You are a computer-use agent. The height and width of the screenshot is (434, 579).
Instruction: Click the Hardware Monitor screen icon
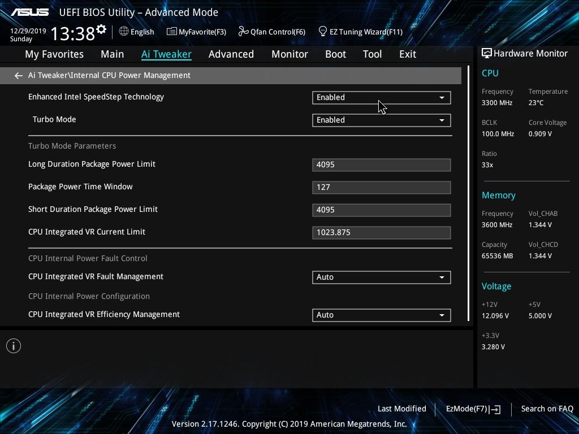(x=487, y=53)
